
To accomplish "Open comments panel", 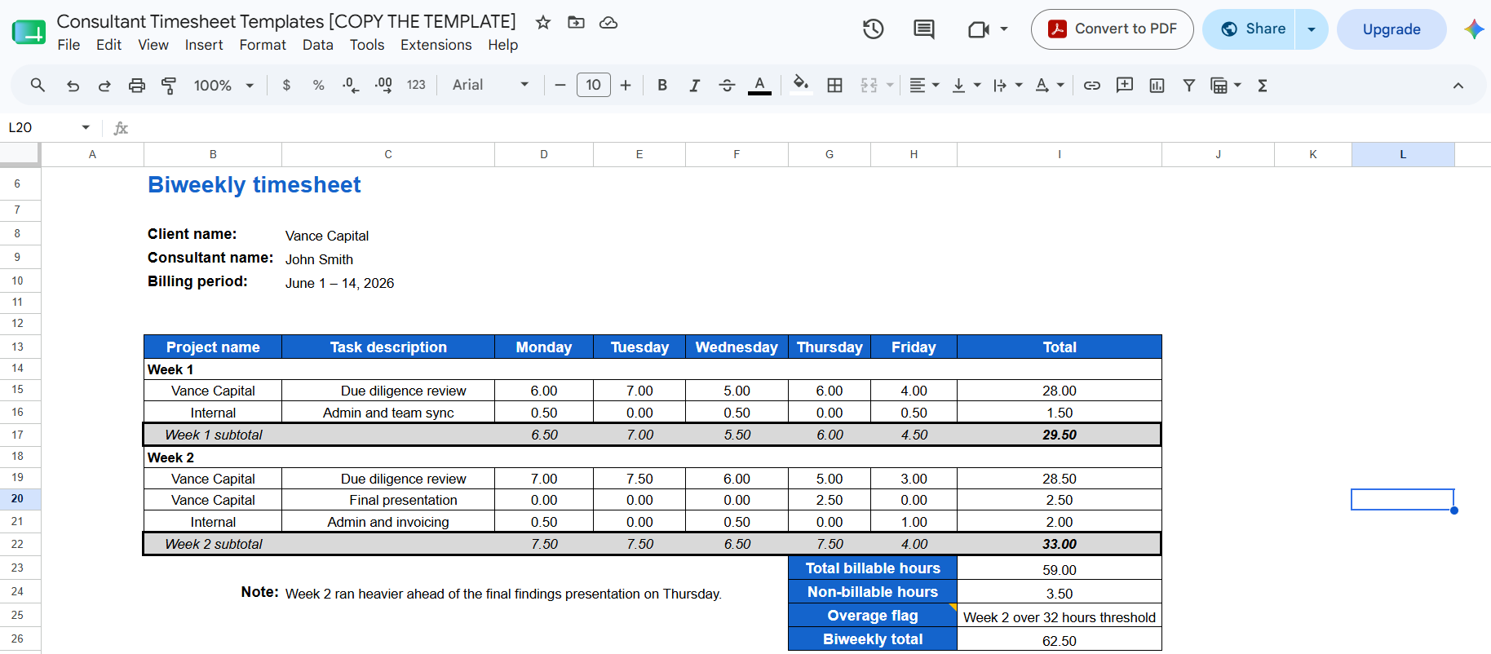I will (924, 29).
